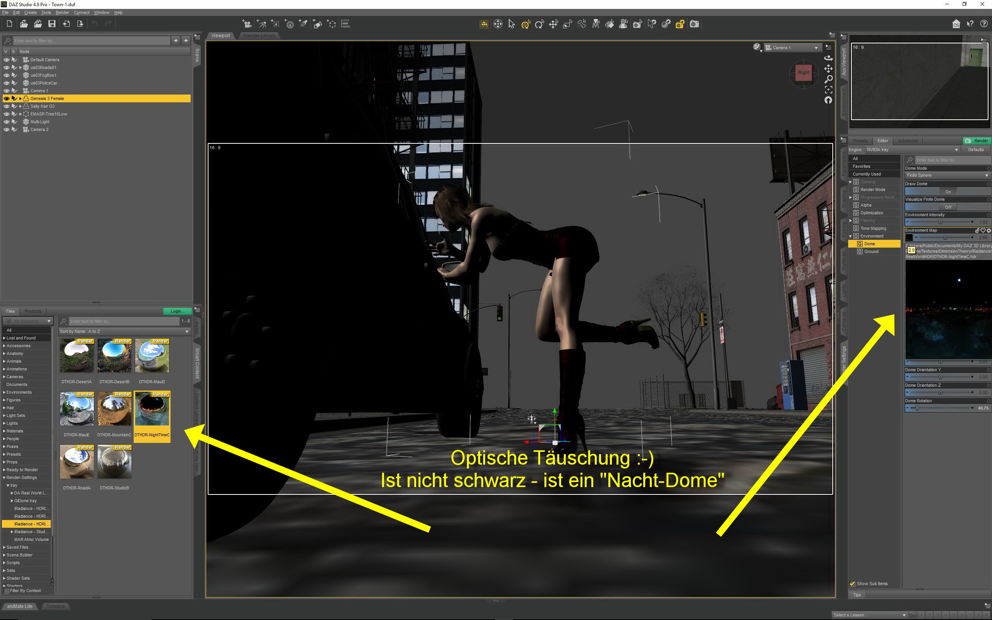Image resolution: width=992 pixels, height=620 pixels.
Task: Click Create New Camera icon
Action: tap(247, 24)
